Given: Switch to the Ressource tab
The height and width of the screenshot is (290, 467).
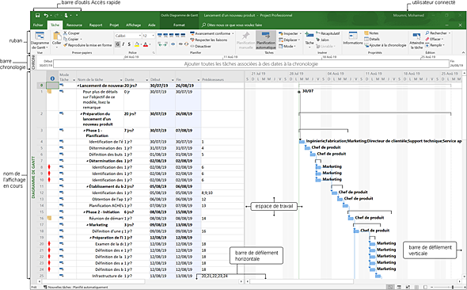Looking at the screenshot, I should tap(74, 25).
